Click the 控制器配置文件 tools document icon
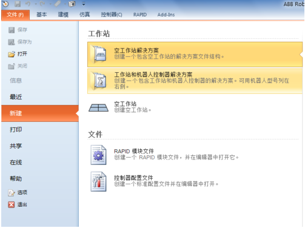This screenshot has height=228, width=305. pos(98,181)
